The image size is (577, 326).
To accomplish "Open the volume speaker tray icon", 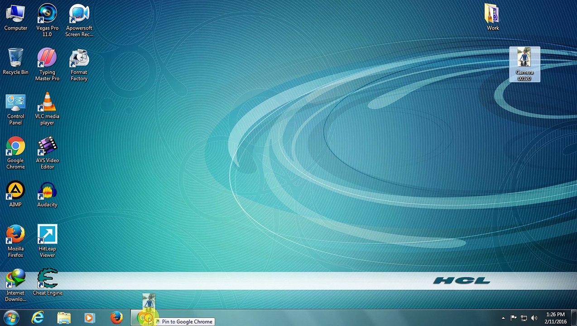I will point(534,318).
